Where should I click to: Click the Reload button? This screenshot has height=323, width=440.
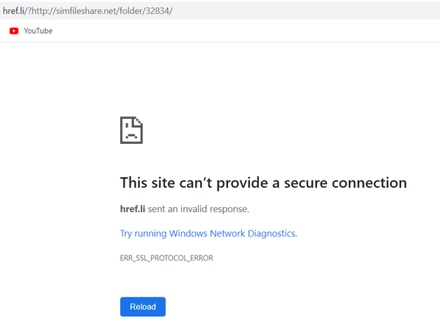click(x=143, y=307)
